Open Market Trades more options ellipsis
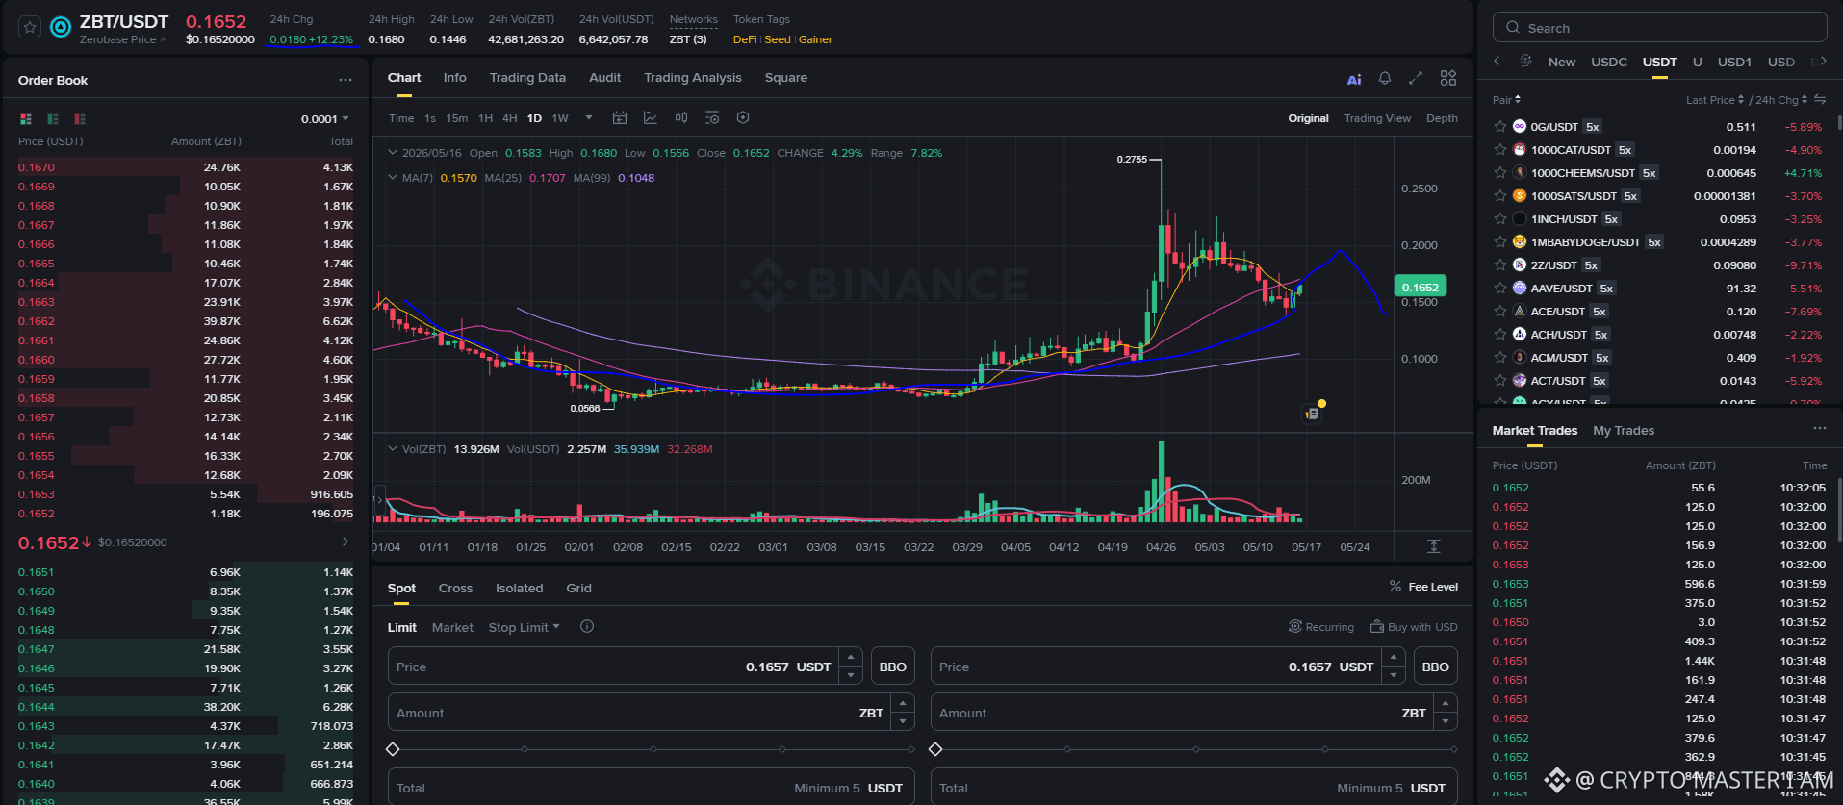Image resolution: width=1843 pixels, height=805 pixels. point(1819,428)
